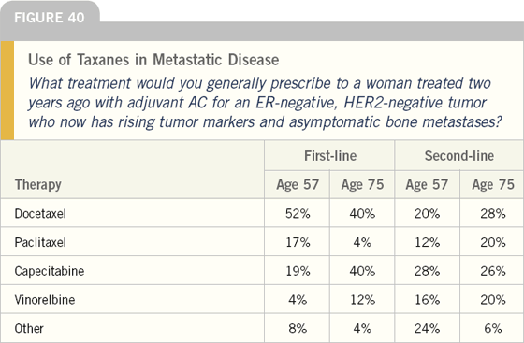Click Age 75 header under Second-line
The height and width of the screenshot is (343, 524).
pos(493,184)
